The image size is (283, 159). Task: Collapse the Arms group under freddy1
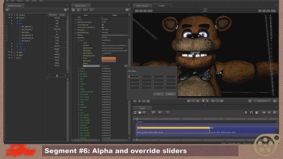(x=18, y=23)
